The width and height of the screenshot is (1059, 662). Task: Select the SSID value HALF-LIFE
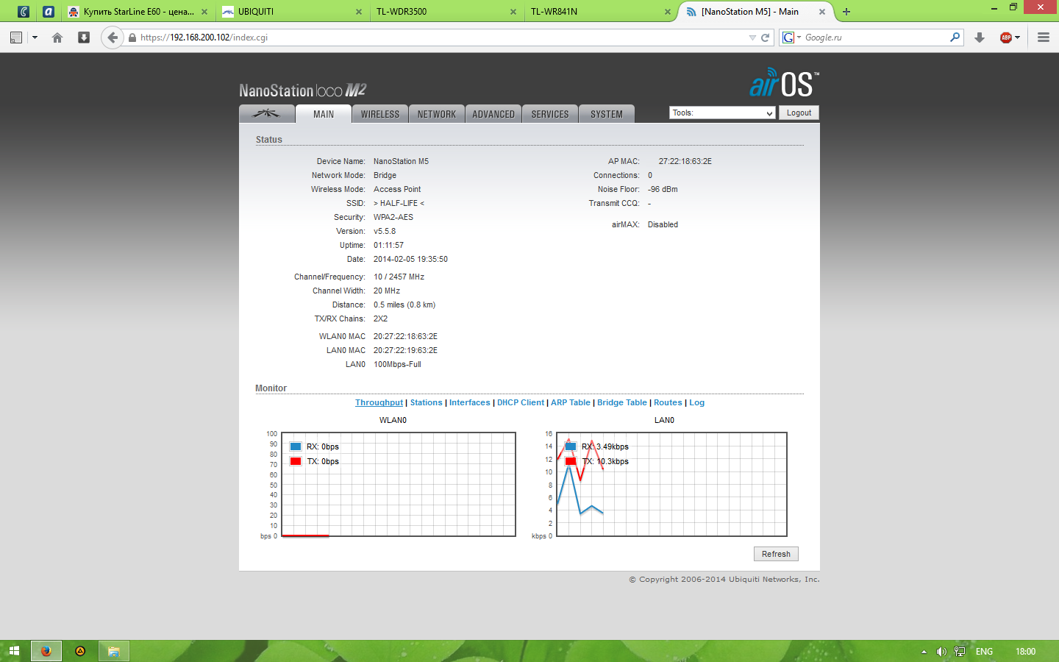click(399, 203)
